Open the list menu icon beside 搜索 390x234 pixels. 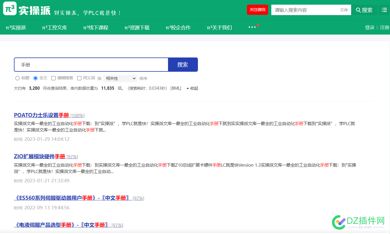click(384, 10)
